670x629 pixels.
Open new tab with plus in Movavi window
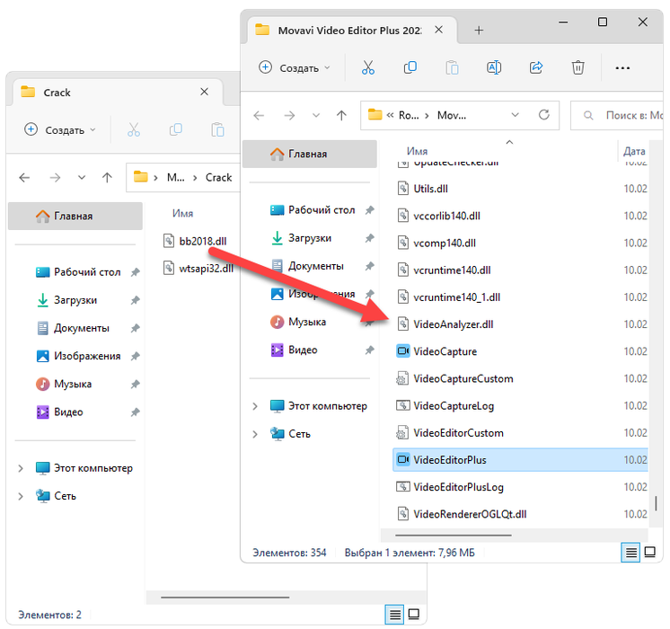[479, 31]
